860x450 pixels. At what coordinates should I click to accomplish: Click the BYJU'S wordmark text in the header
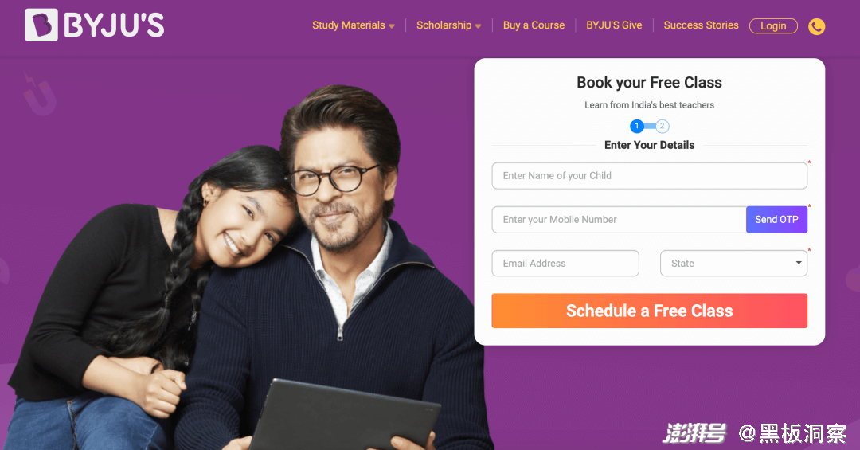[114, 25]
